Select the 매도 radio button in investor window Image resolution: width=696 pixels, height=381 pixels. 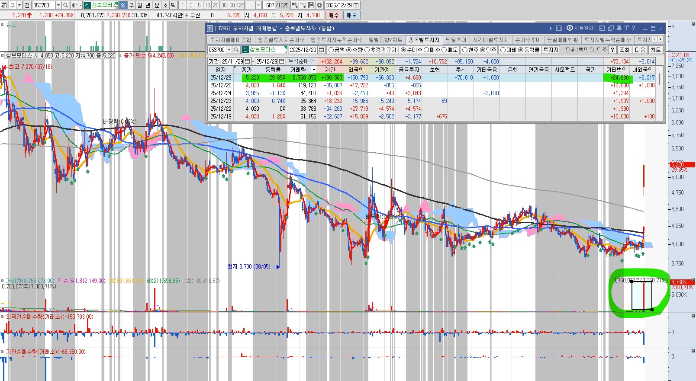444,50
